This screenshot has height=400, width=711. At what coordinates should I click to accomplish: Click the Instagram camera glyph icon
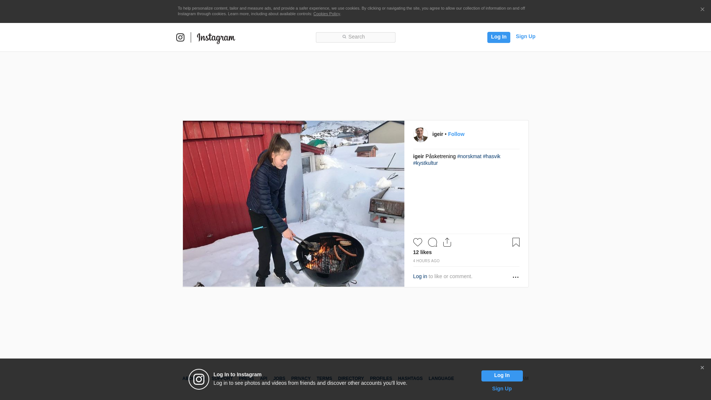coord(180,37)
